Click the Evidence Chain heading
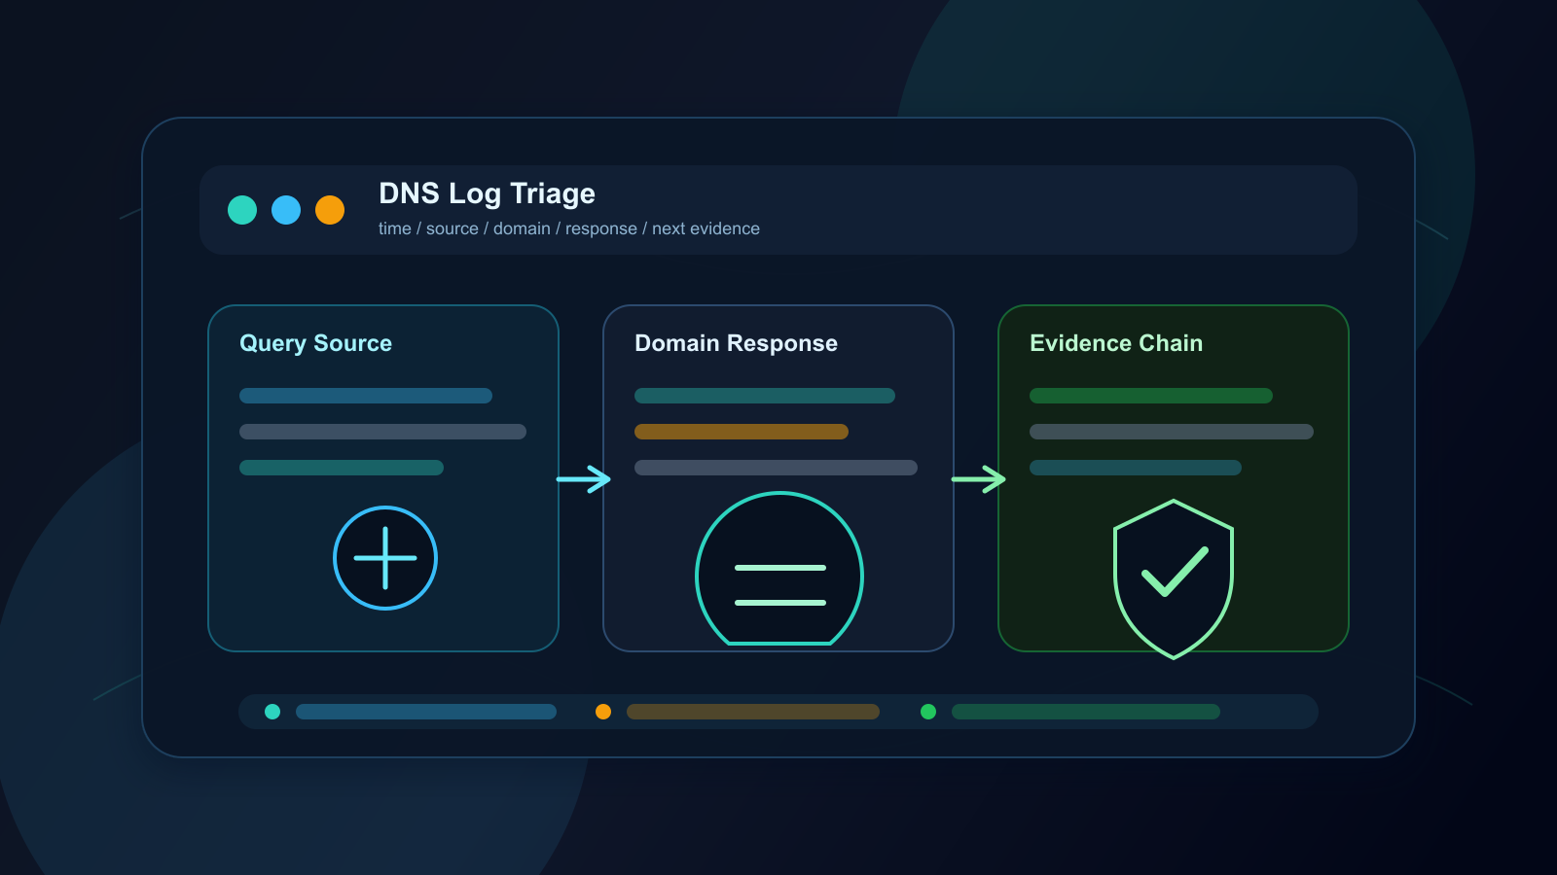The height and width of the screenshot is (875, 1557). [x=1116, y=343]
